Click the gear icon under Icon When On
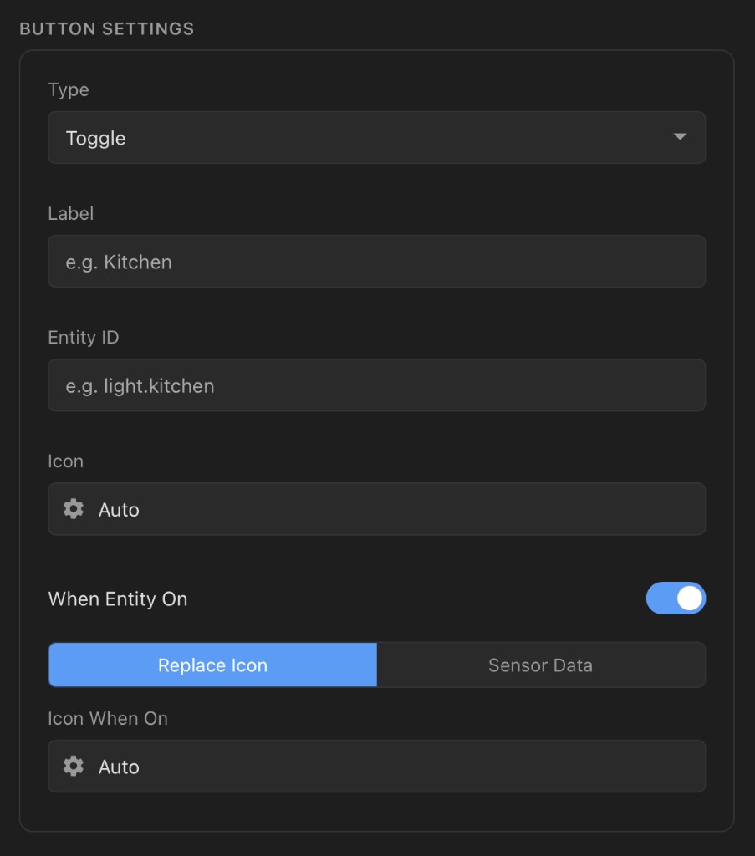The image size is (755, 856). pos(73,767)
